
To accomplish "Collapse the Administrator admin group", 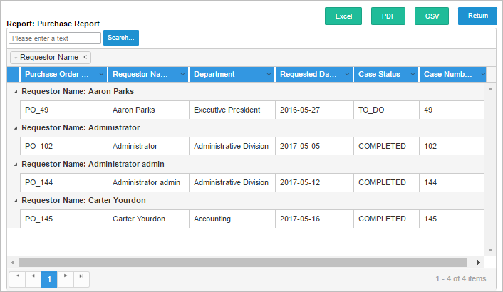I will 15,165.
